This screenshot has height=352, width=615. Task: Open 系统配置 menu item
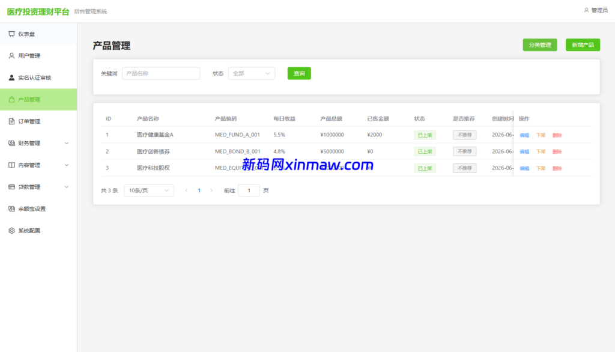(x=38, y=231)
